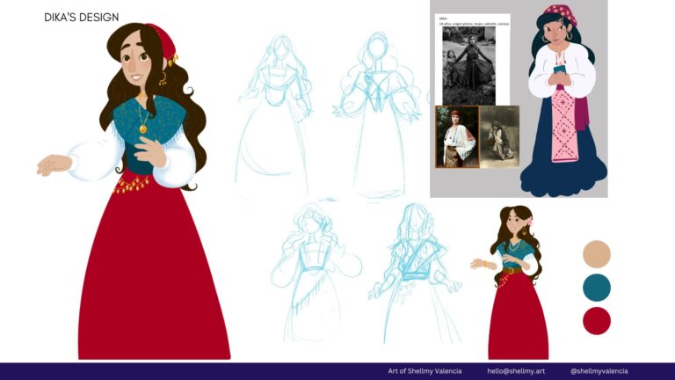Viewport: 675px width, 380px height.
Task: Open the sepia seated woman reference photo
Action: 499,136
